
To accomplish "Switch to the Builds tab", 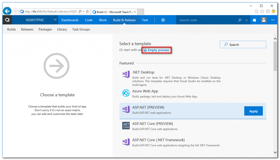I will (x=11, y=29).
